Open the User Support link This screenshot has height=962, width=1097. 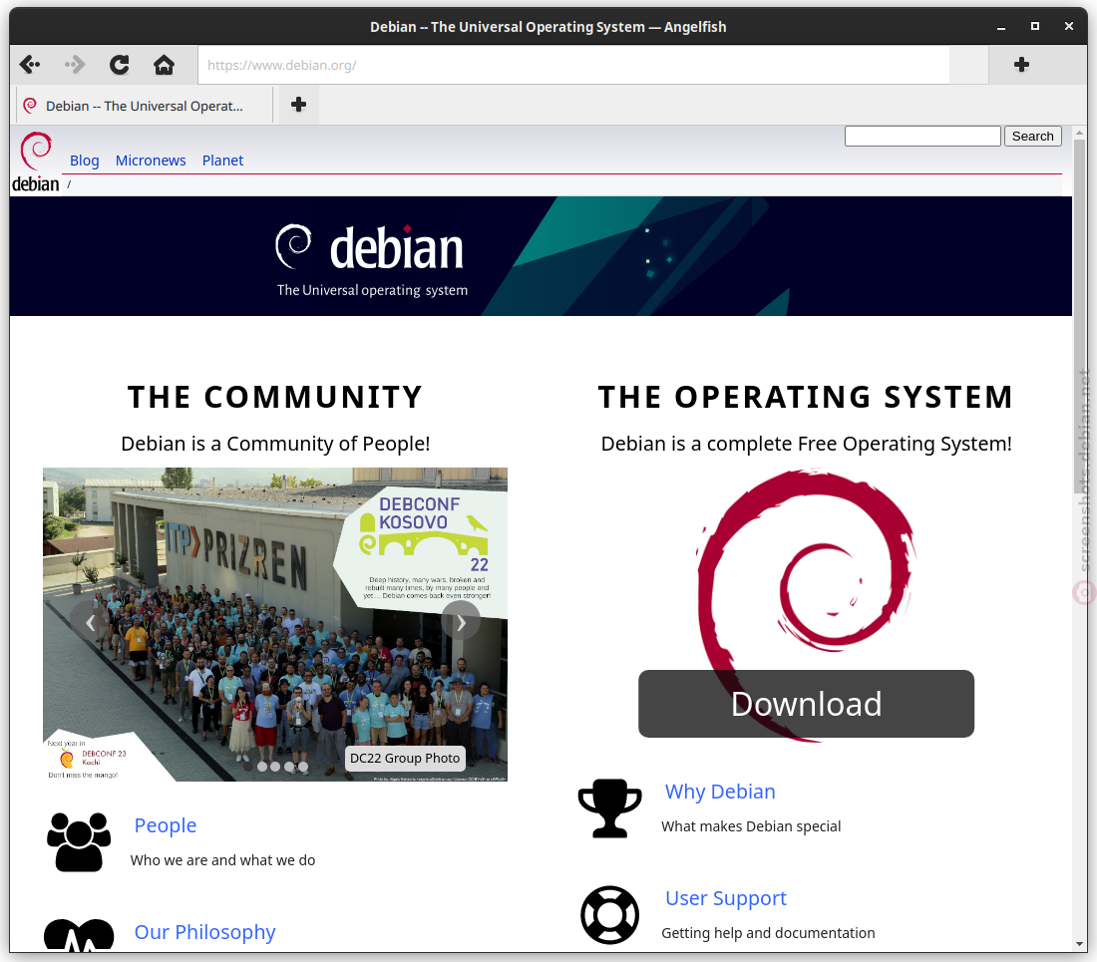click(x=725, y=898)
